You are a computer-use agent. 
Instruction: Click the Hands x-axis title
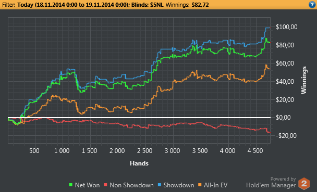139,163
